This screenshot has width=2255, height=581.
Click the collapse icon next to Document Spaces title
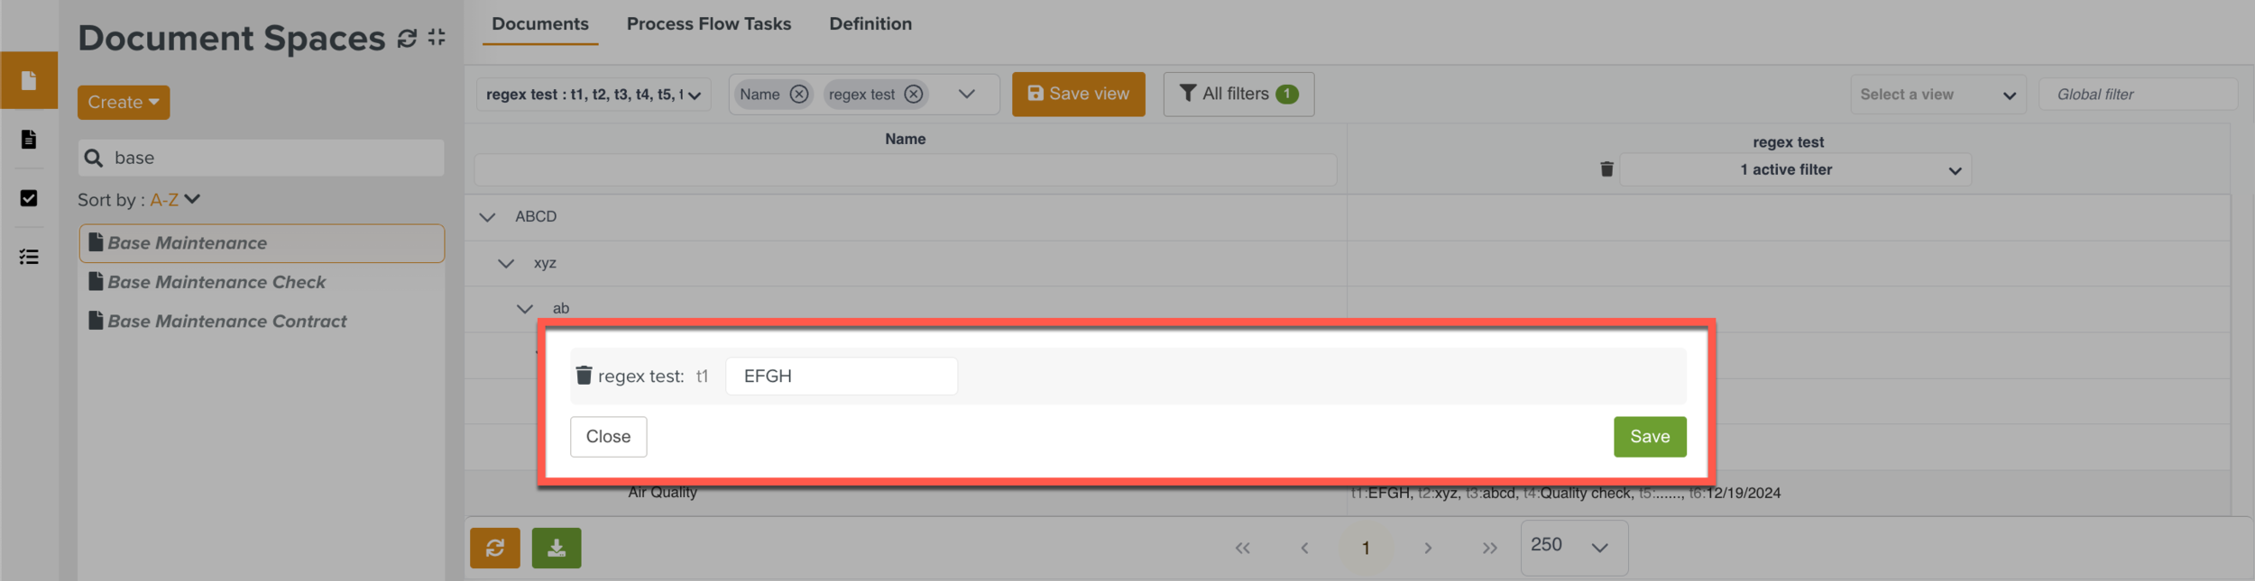tap(437, 38)
